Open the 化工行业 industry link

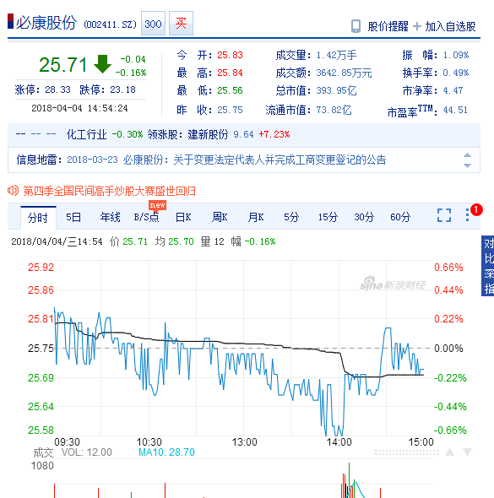pyautogui.click(x=86, y=134)
